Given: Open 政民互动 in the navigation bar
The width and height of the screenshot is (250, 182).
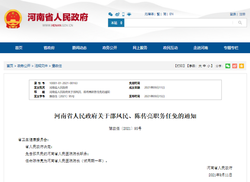Looking at the screenshot, I should [170, 48].
